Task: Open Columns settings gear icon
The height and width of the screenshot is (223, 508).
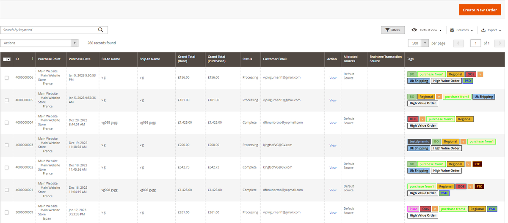Action: click(x=452, y=30)
